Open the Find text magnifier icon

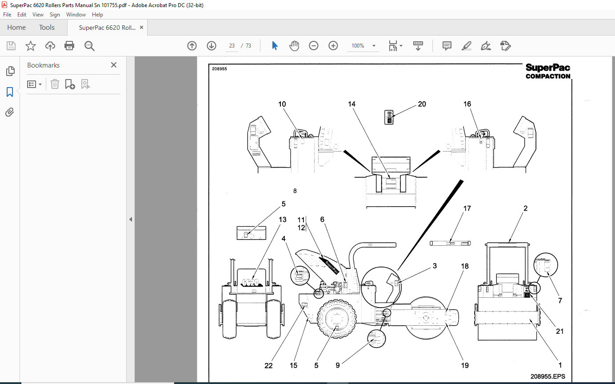pos(89,46)
